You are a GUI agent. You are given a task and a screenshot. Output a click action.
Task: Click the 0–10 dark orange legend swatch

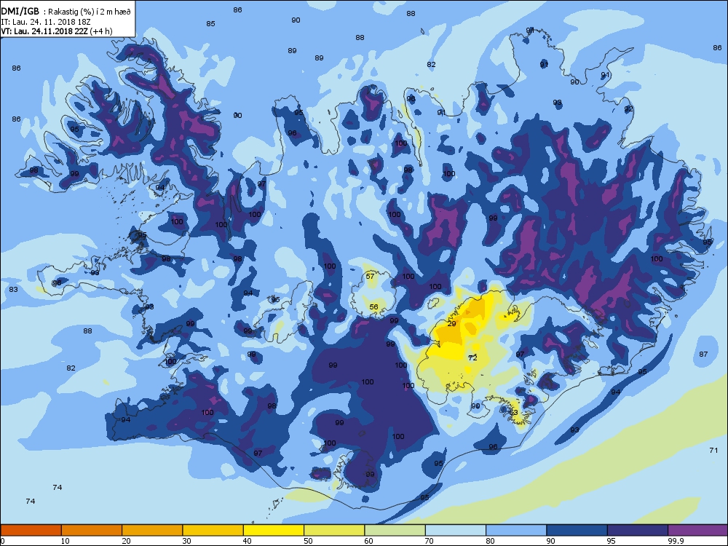(x=31, y=530)
